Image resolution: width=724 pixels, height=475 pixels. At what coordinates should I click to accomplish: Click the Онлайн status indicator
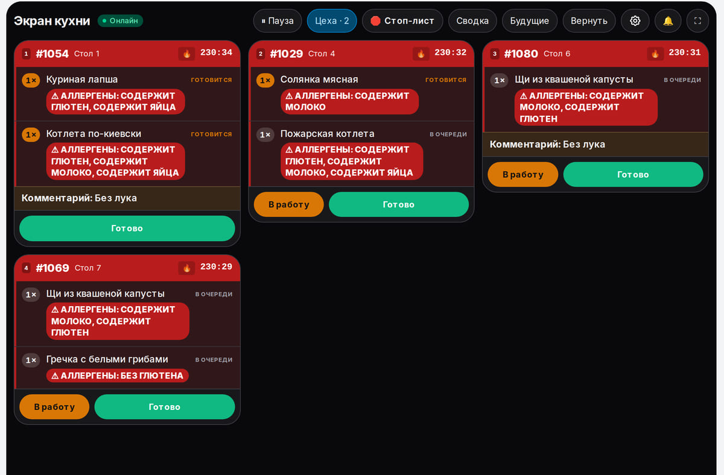click(x=120, y=20)
